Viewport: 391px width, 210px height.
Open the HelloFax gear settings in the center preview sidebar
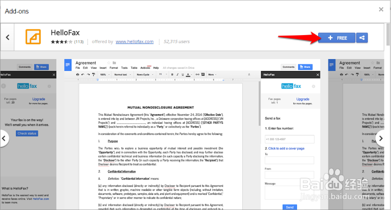313,86
